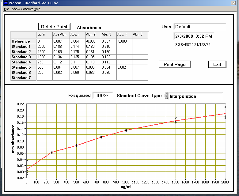239x196 pixels.
Task: Select Standard 6 concentration cell 250
Action: [x=44, y=72]
